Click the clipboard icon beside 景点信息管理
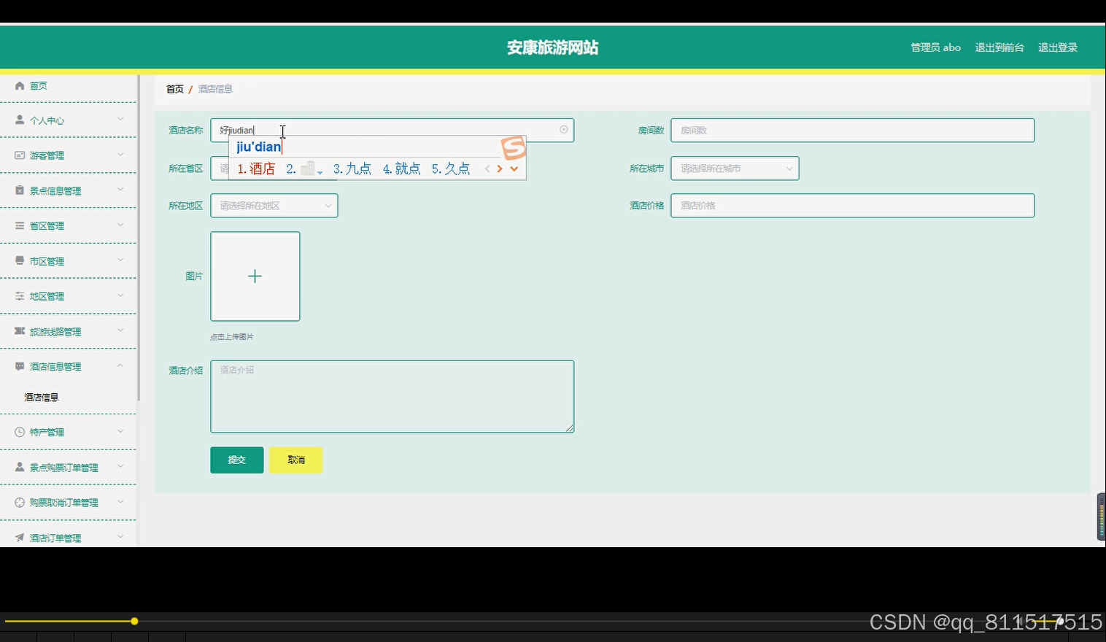The width and height of the screenshot is (1106, 642). [x=20, y=190]
